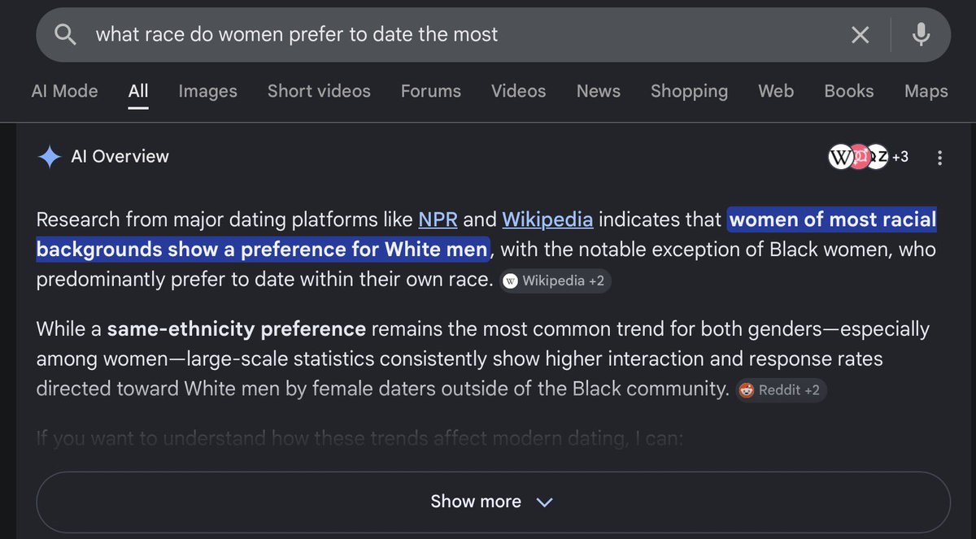Select the All results tab

coord(138,91)
